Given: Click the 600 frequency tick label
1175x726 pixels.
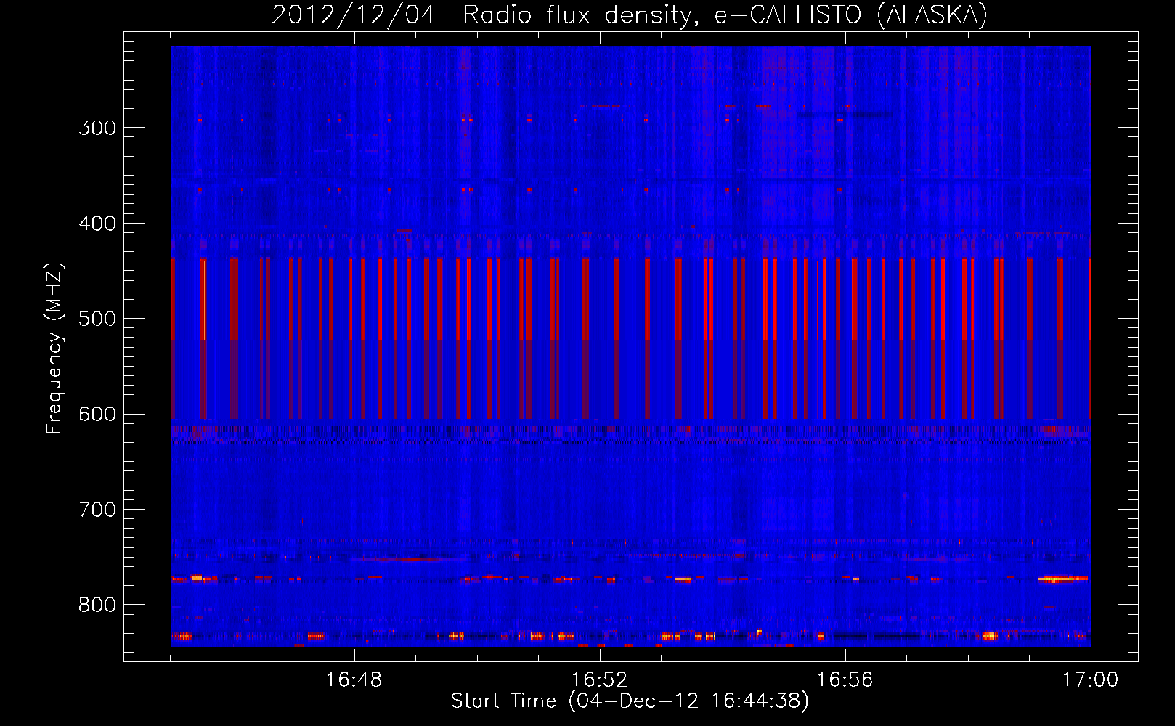Looking at the screenshot, I should [97, 415].
